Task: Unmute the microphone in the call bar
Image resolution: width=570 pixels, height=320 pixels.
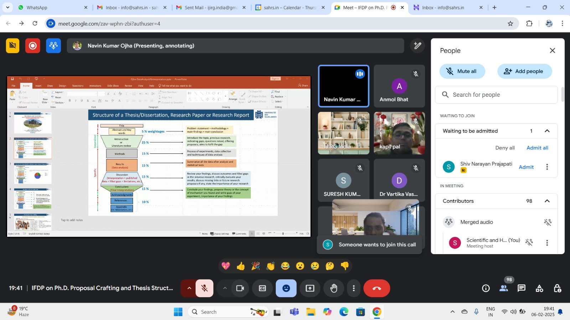Action: coord(204,288)
